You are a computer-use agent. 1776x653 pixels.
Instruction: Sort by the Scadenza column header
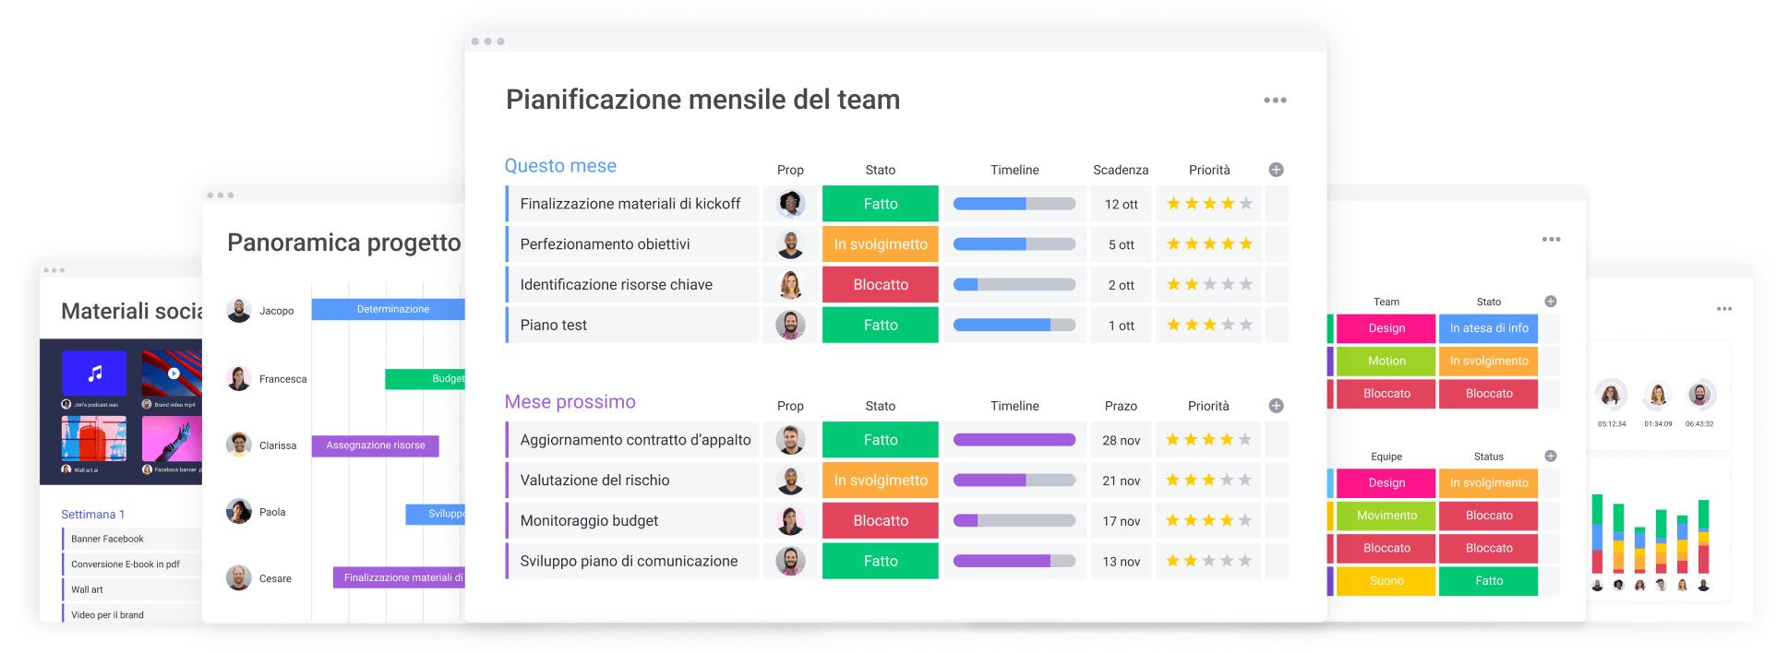point(1121,170)
